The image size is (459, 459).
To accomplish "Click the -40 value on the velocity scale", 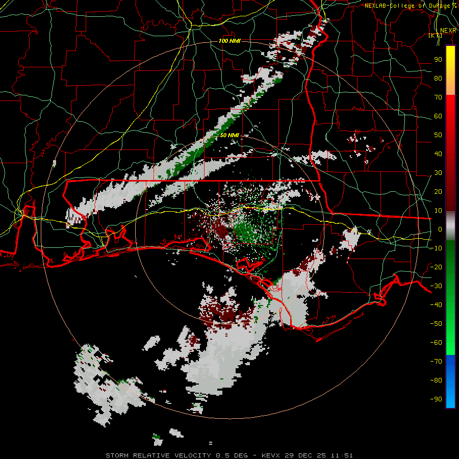I will [x=436, y=305].
